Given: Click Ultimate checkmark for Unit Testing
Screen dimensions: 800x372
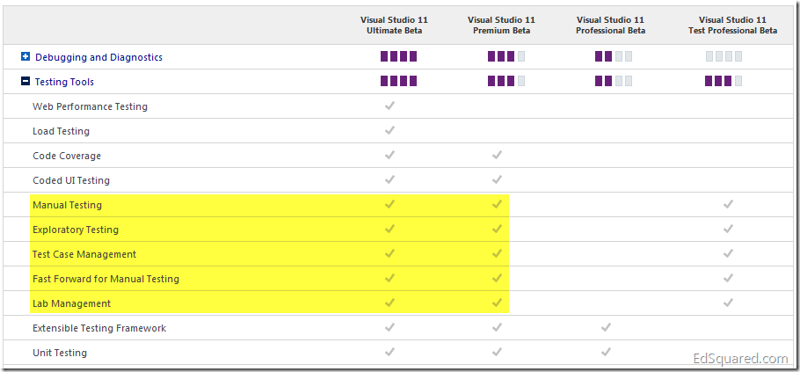Looking at the screenshot, I should (x=389, y=352).
